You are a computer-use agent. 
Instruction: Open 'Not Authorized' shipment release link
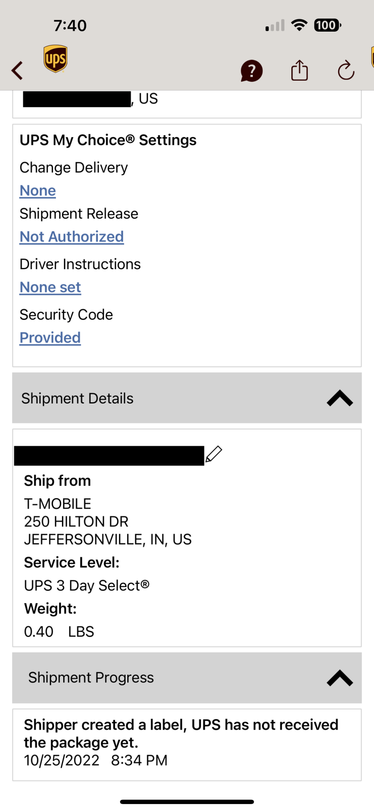[72, 237]
